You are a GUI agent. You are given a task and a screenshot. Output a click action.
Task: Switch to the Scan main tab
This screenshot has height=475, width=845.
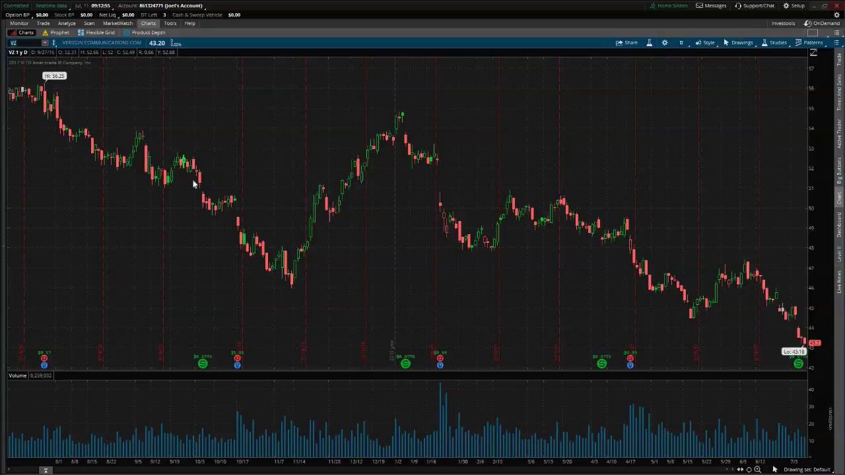(89, 23)
